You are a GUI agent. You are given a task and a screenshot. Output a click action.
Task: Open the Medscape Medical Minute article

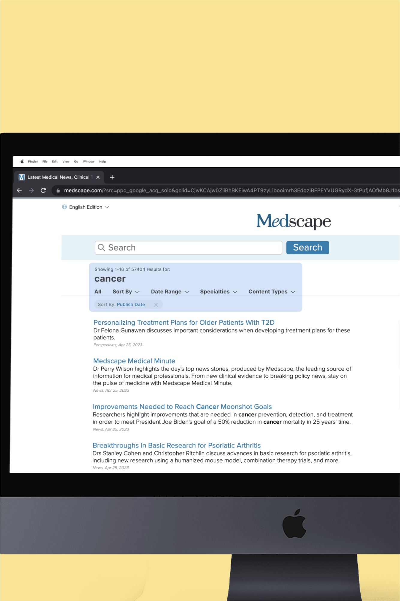tap(134, 361)
